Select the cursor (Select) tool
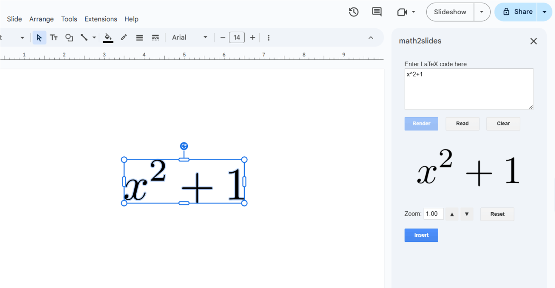The height and width of the screenshot is (288, 555). click(39, 38)
